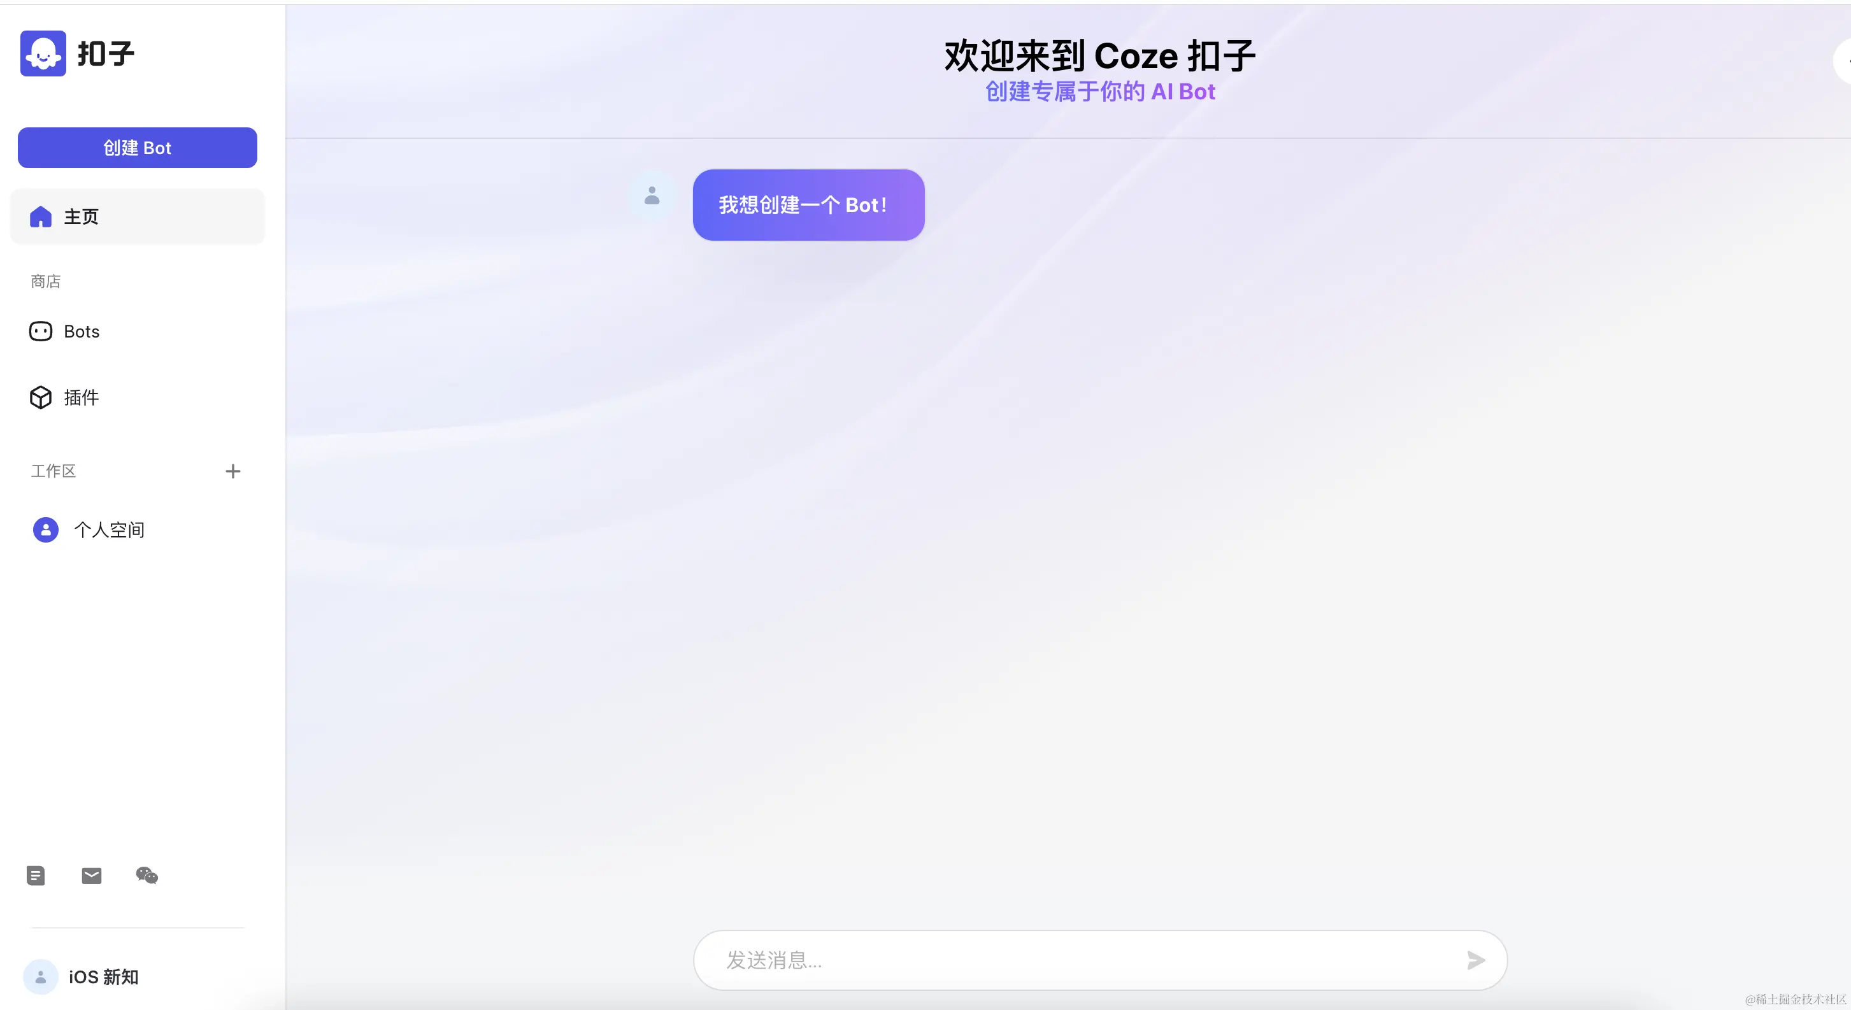This screenshot has width=1851, height=1010.
Task: Click the WeChat icon
Action: click(147, 876)
